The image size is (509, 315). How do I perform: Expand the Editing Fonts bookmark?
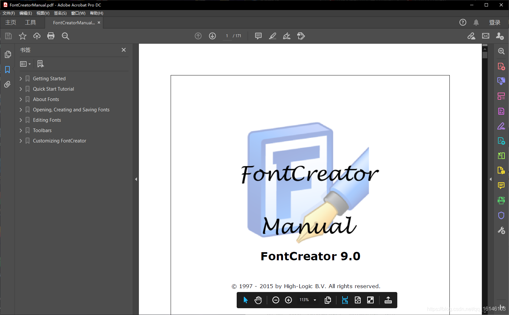21,120
